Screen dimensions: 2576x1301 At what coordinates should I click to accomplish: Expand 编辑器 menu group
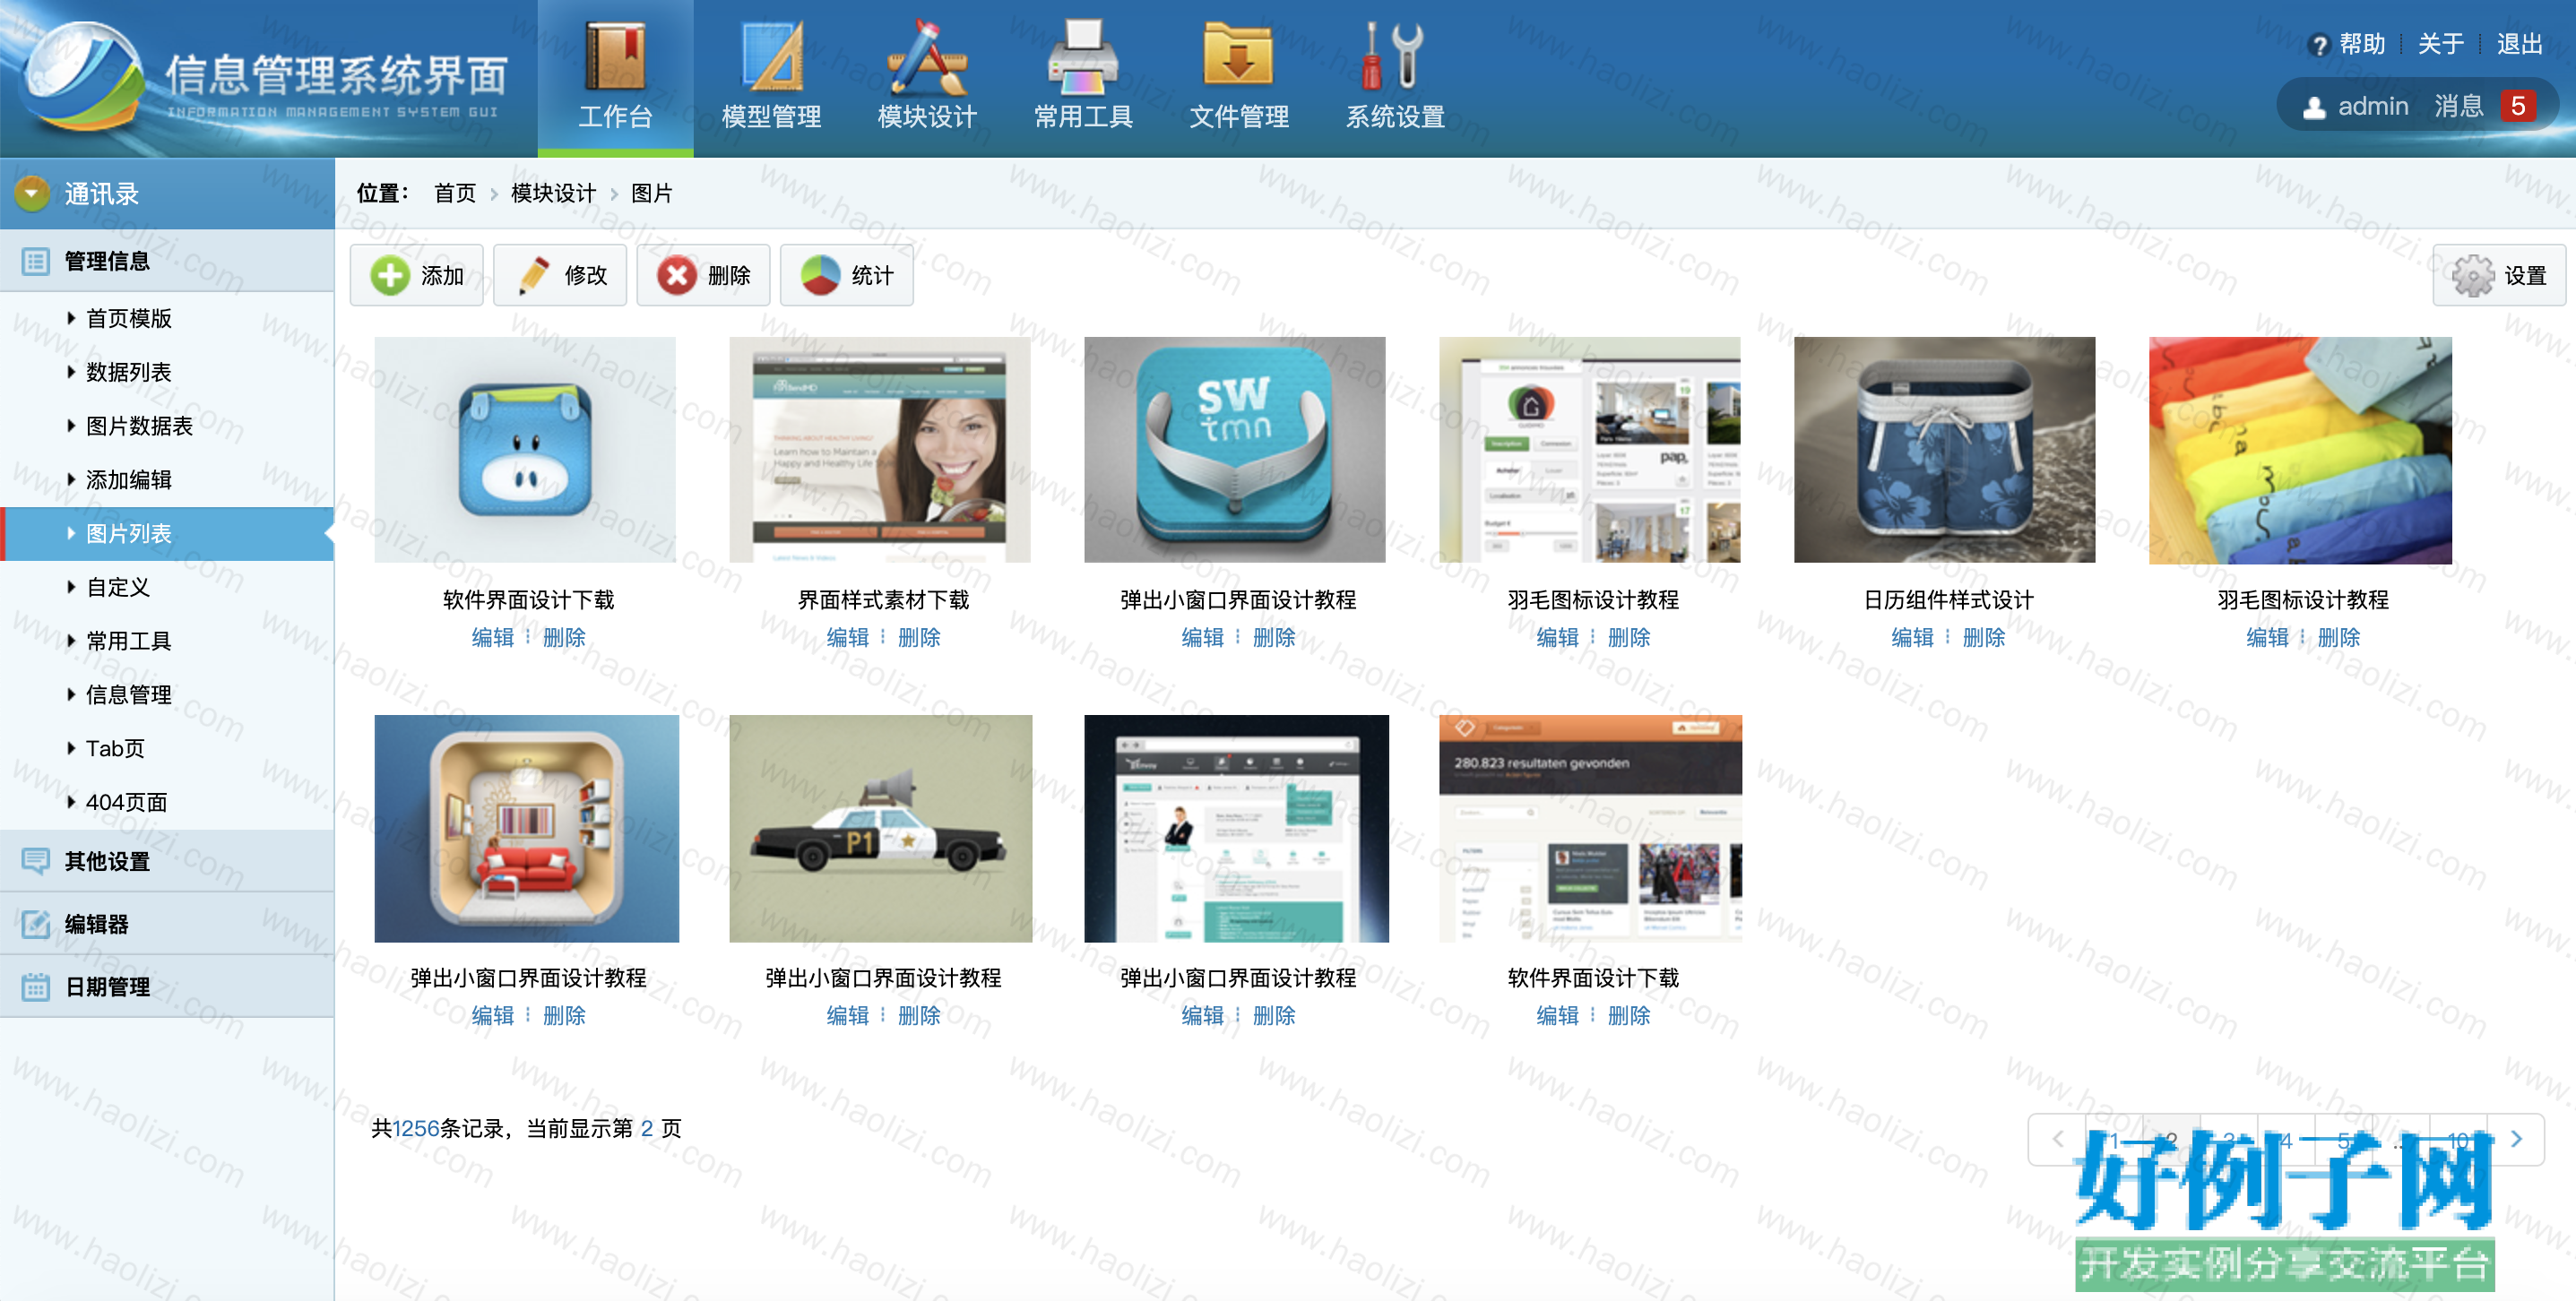(167, 924)
